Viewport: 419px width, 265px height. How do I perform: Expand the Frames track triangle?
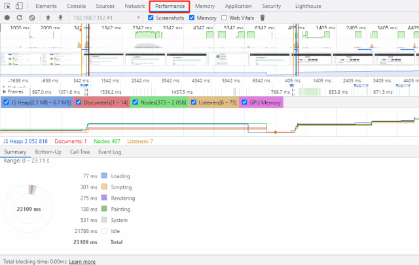point(5,91)
